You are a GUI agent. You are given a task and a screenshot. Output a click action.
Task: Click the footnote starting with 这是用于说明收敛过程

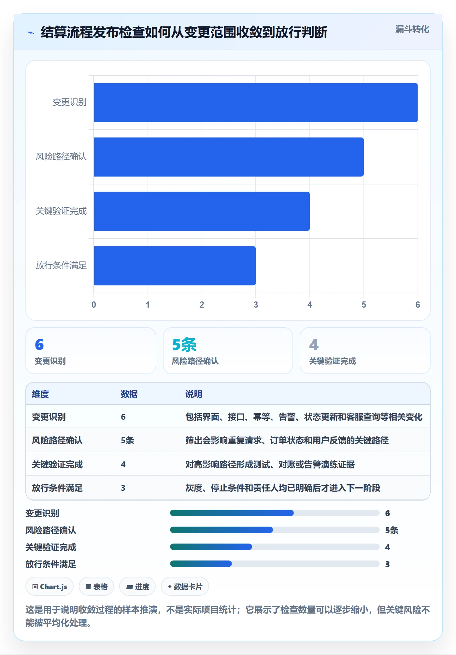228,616
